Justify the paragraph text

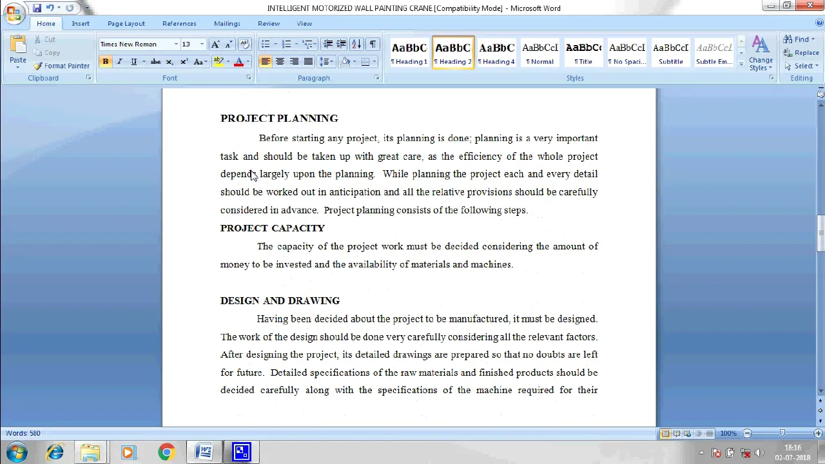pyautogui.click(x=308, y=62)
